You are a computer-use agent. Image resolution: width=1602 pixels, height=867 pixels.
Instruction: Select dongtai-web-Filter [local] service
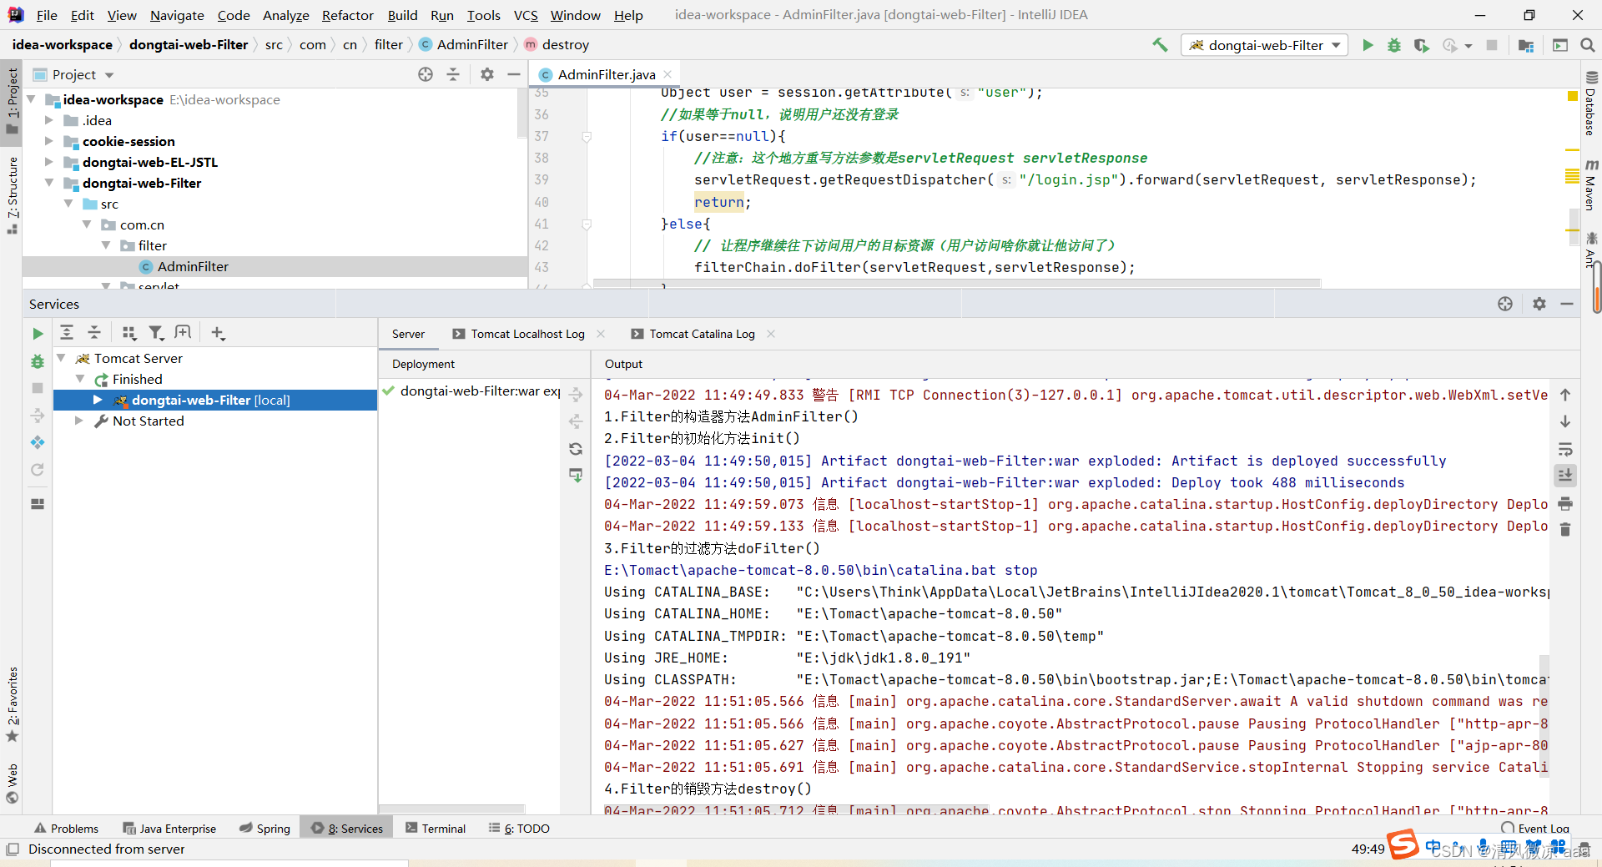point(210,400)
